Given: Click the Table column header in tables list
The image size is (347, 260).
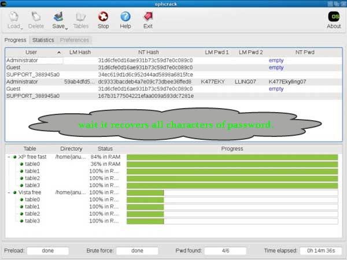Looking at the screenshot, I should pyautogui.click(x=30, y=148).
